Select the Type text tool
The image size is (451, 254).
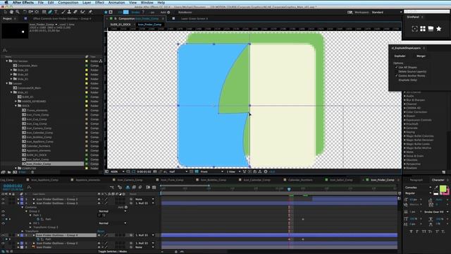point(56,12)
